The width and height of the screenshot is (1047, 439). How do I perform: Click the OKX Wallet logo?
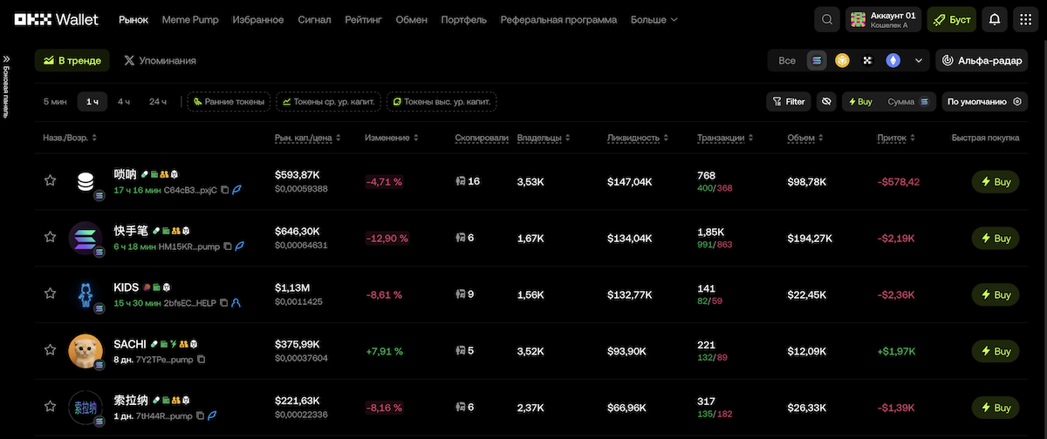coord(62,19)
